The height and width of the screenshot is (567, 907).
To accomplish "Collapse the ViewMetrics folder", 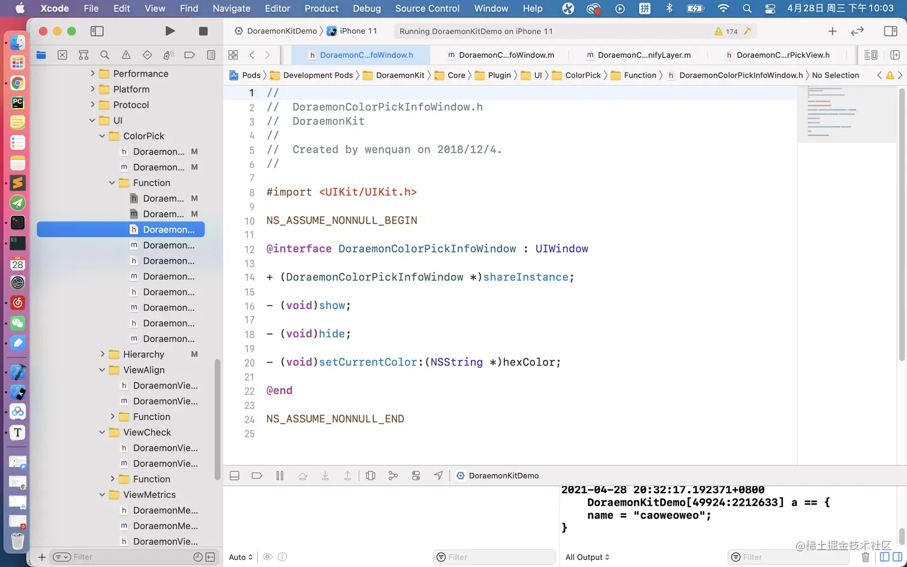I will tap(102, 494).
